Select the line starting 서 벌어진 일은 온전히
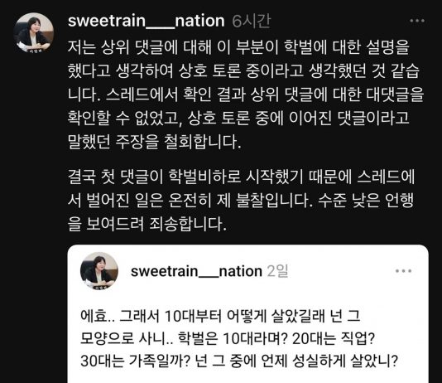The width and height of the screenshot is (442, 383). tap(241, 200)
